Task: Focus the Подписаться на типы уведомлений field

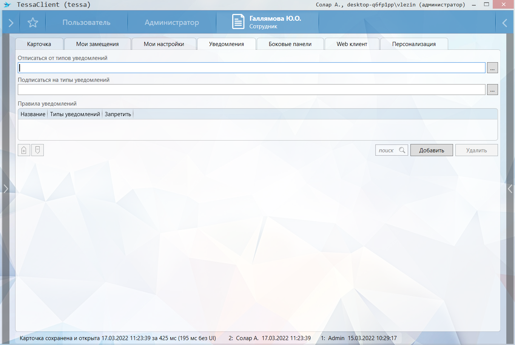Action: click(251, 90)
